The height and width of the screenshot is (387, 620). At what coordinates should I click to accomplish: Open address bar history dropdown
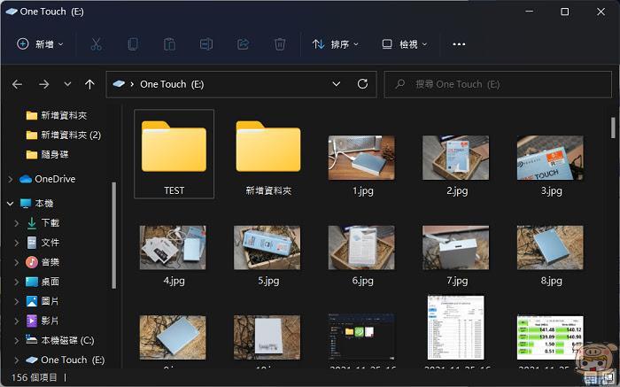click(336, 84)
